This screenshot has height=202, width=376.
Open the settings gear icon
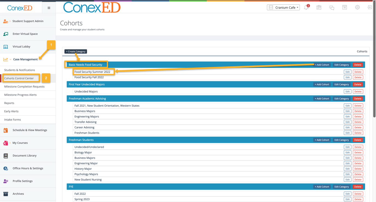[357, 7]
